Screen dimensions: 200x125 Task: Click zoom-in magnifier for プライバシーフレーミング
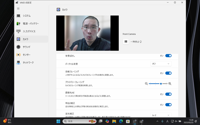point(170,84)
